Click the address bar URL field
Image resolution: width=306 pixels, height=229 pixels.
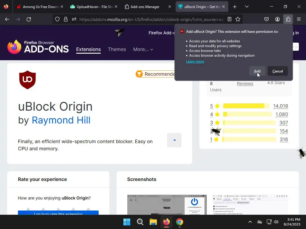pyautogui.click(x=152, y=19)
